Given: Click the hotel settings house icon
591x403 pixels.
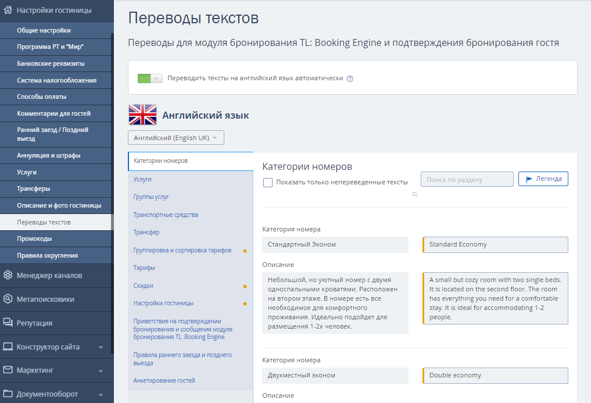Looking at the screenshot, I should [x=8, y=10].
